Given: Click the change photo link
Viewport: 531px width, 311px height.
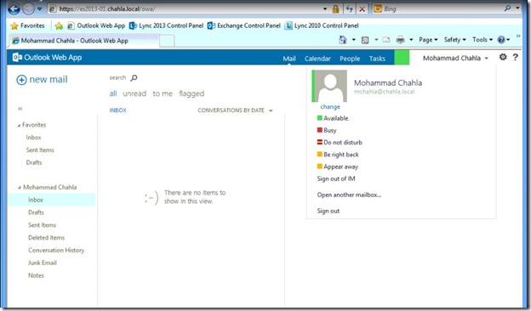Looking at the screenshot, I should [330, 107].
